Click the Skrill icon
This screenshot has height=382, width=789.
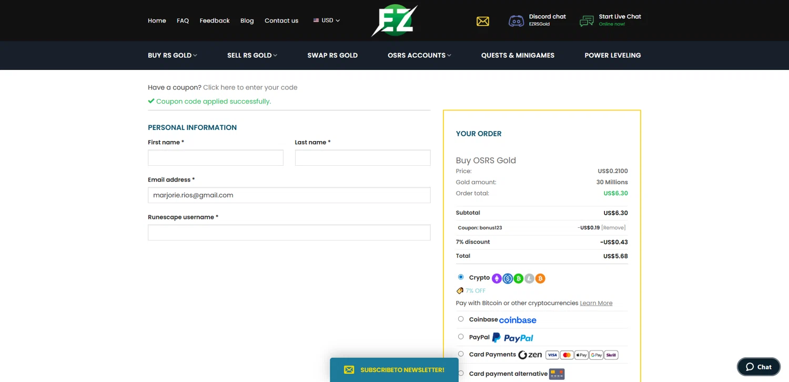(611, 355)
